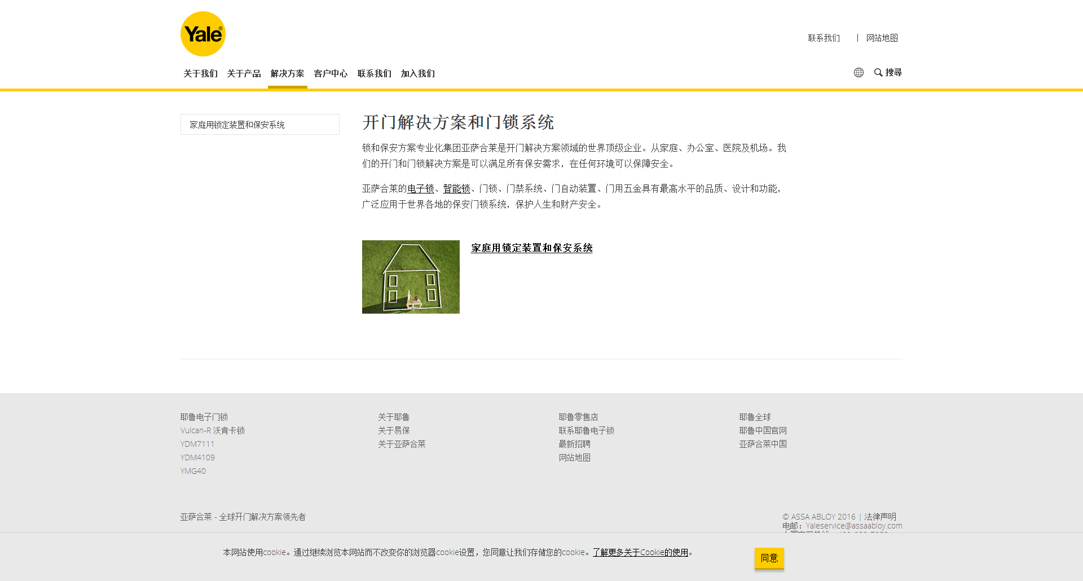Open 了解更多关于Cookie的使用 link
The image size is (1083, 581).
tap(640, 552)
